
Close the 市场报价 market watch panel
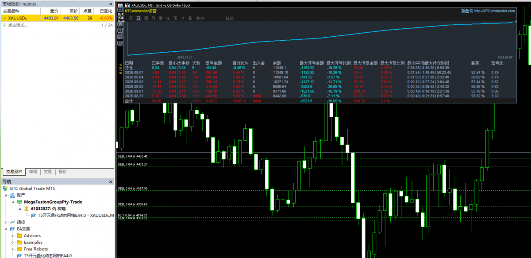111,4
